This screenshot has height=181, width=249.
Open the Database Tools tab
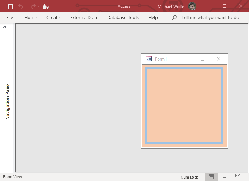(x=123, y=17)
